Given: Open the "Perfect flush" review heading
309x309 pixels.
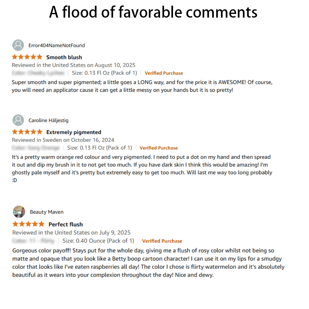Looking at the screenshot, I should point(66,224).
